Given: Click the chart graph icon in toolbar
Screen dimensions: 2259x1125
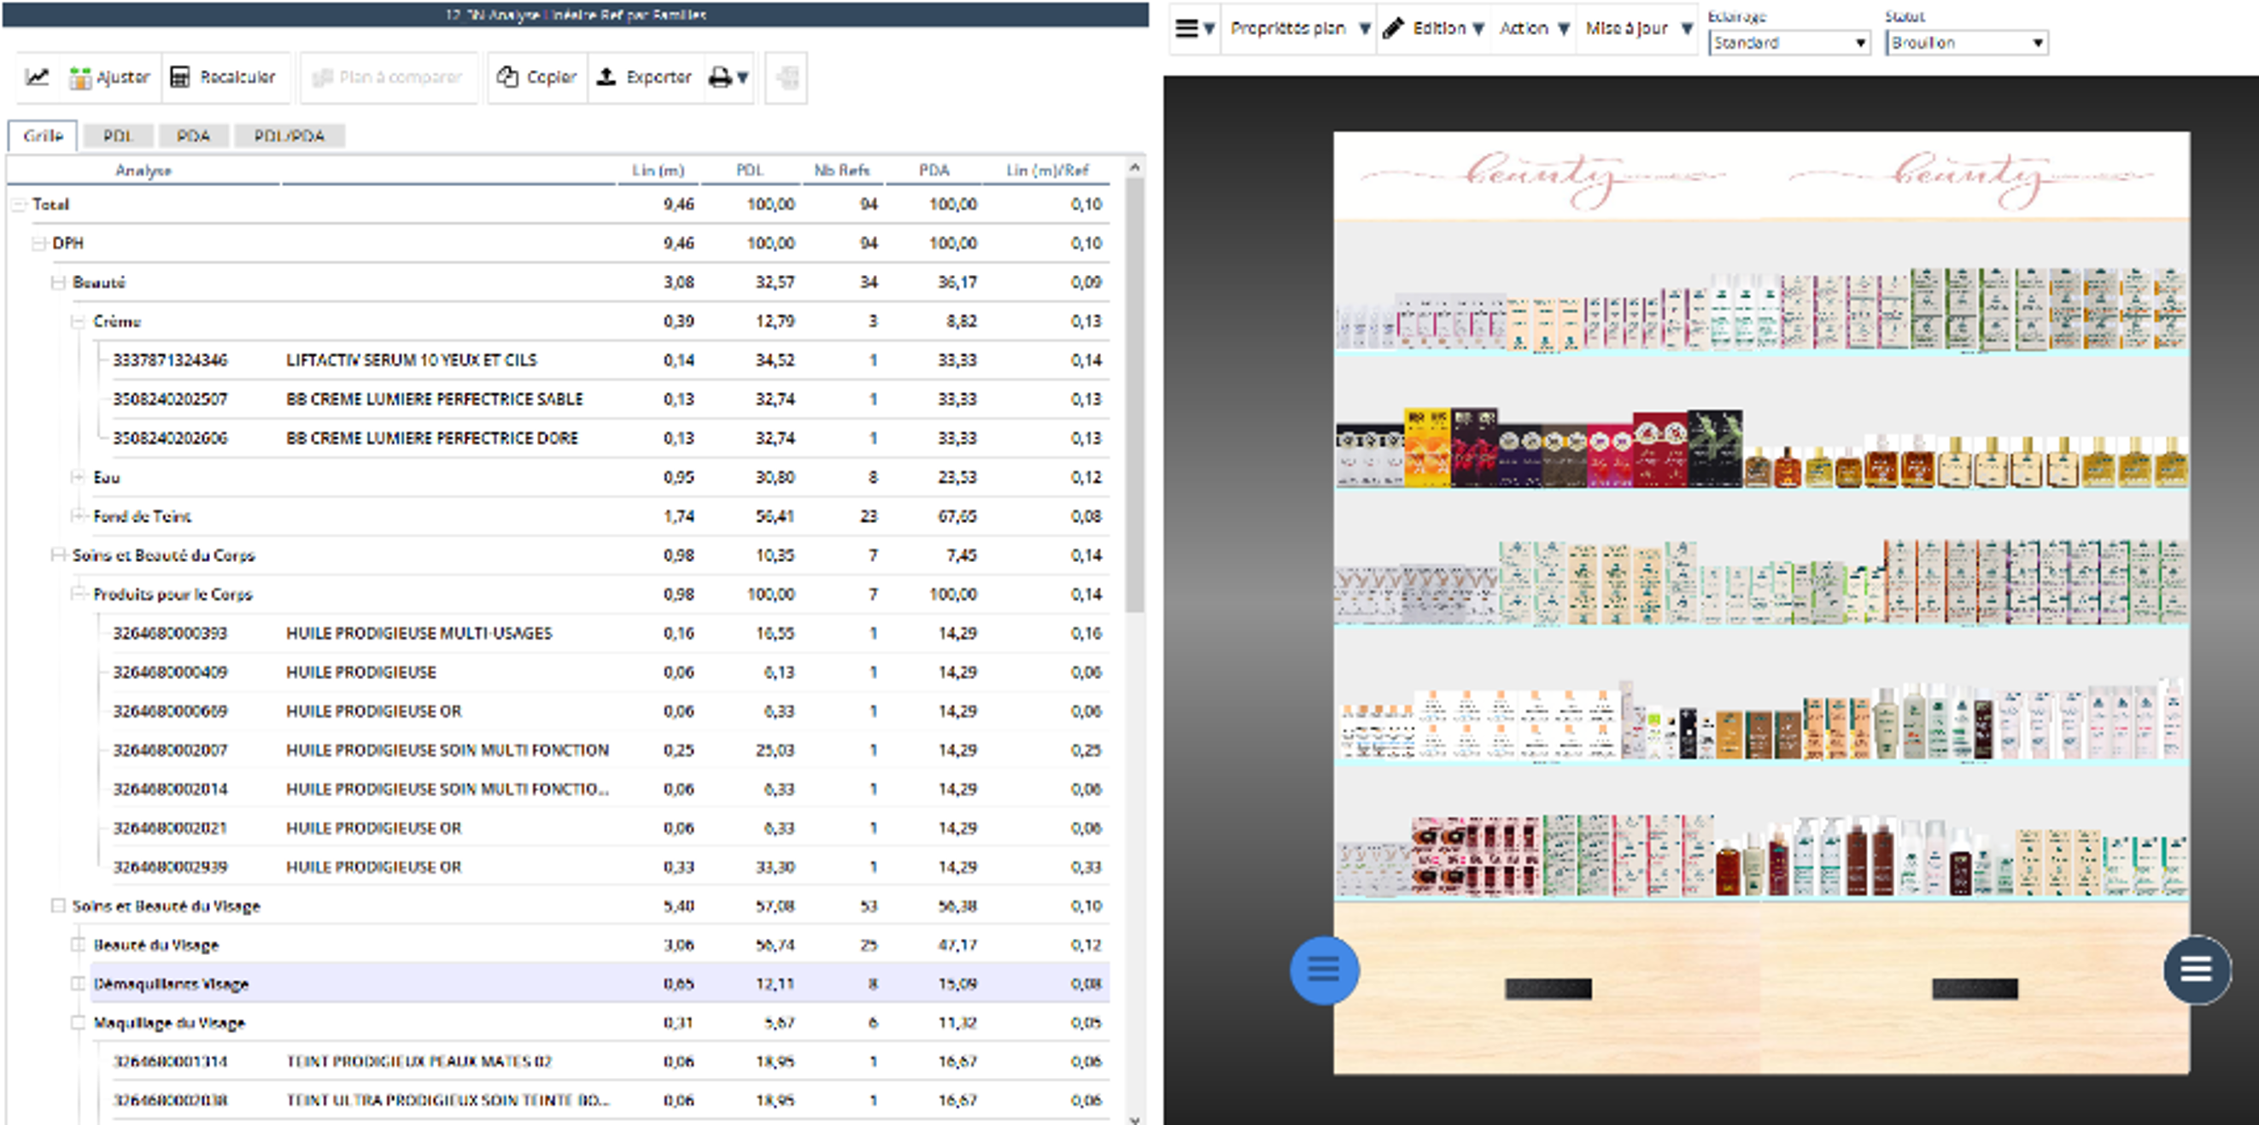Looking at the screenshot, I should 37,77.
